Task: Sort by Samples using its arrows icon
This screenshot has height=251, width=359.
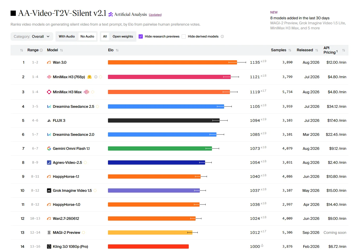Action: [290, 50]
